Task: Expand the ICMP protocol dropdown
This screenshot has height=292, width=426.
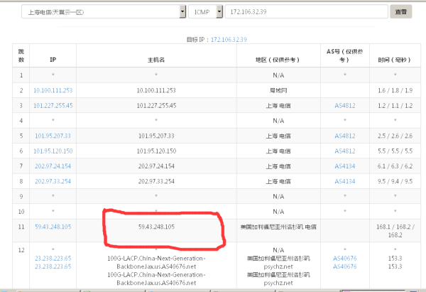Action: 204,12
